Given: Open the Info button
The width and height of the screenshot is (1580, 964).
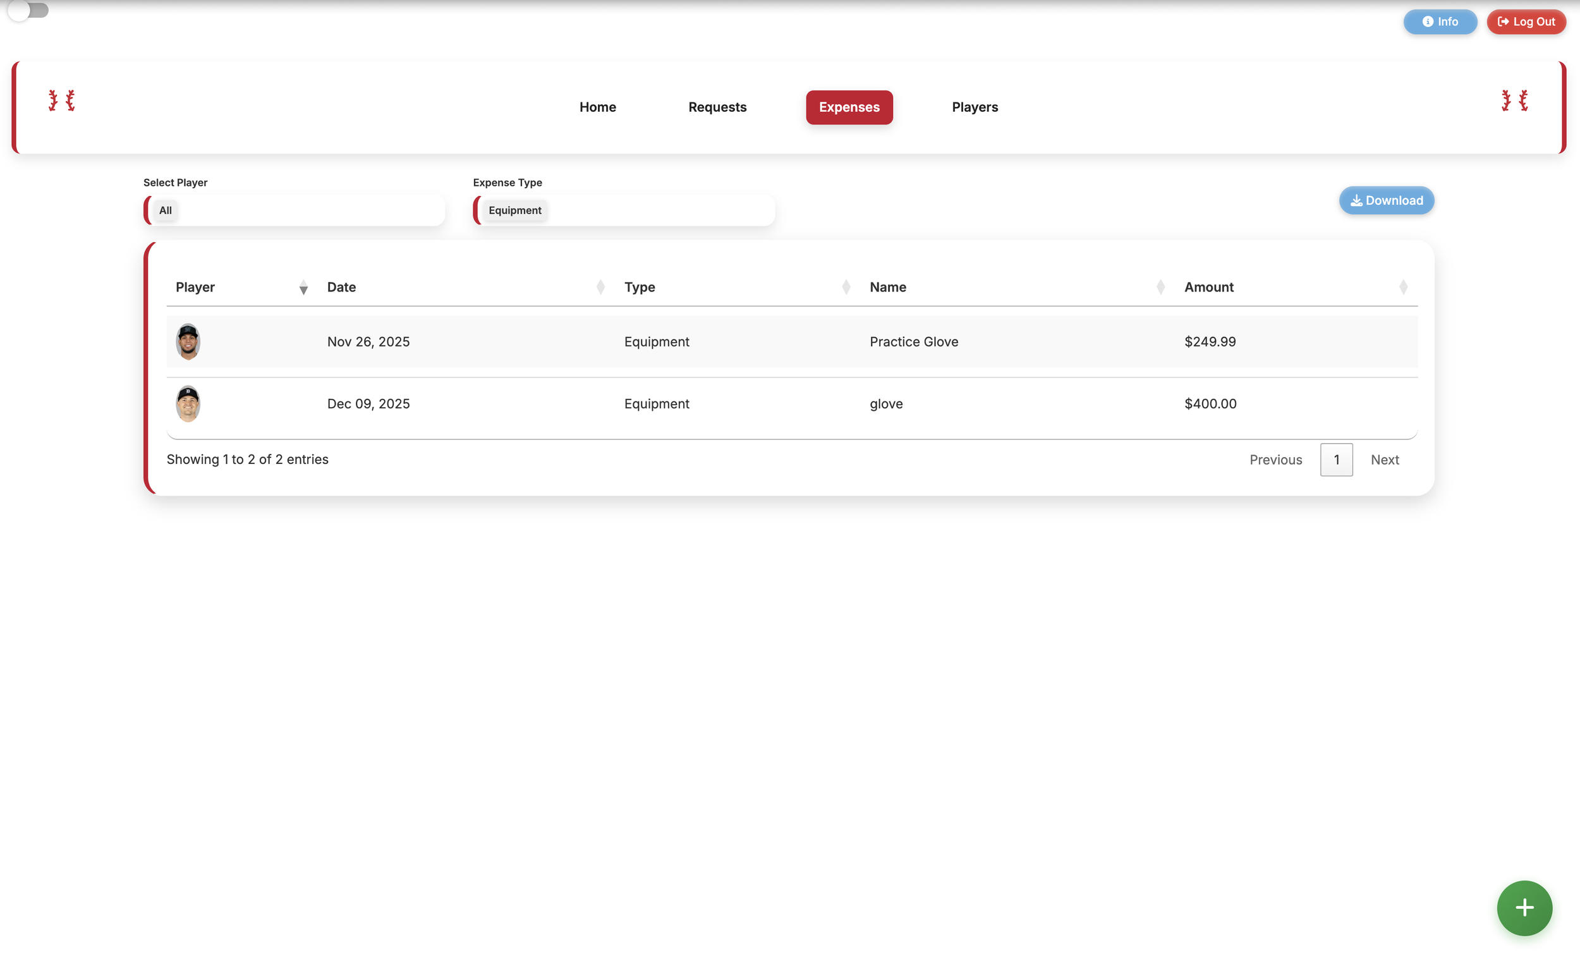Looking at the screenshot, I should (x=1440, y=21).
